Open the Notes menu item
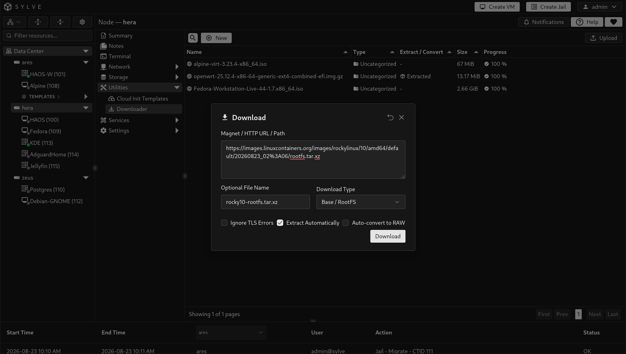The width and height of the screenshot is (626, 354). (140, 46)
